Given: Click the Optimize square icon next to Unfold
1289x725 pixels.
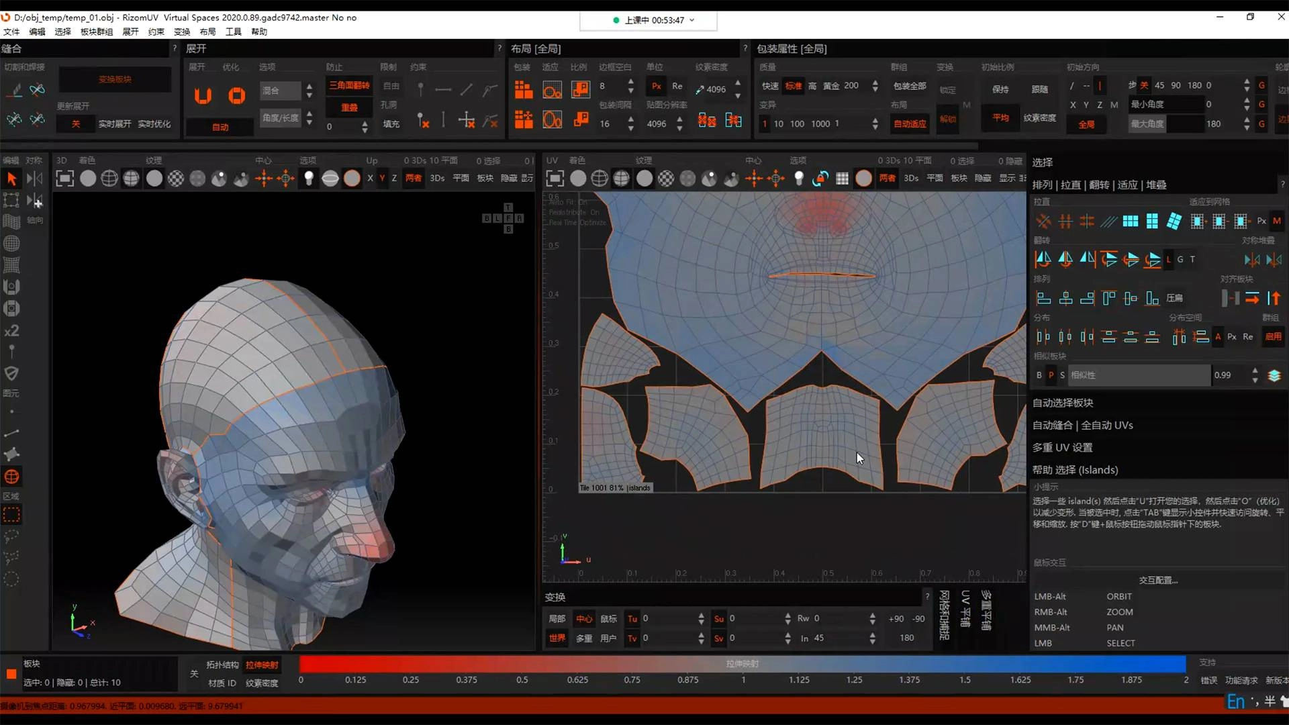Looking at the screenshot, I should pos(236,96).
